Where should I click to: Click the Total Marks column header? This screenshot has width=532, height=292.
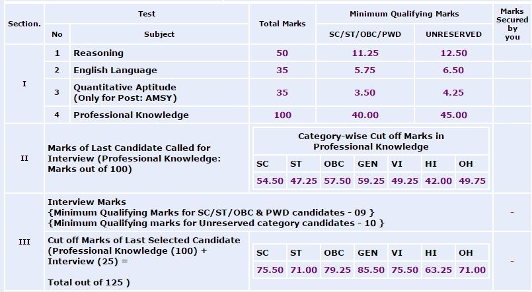coord(282,24)
